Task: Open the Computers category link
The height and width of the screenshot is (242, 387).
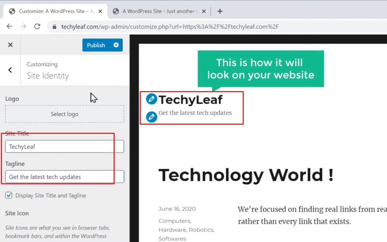Action: 174,221
